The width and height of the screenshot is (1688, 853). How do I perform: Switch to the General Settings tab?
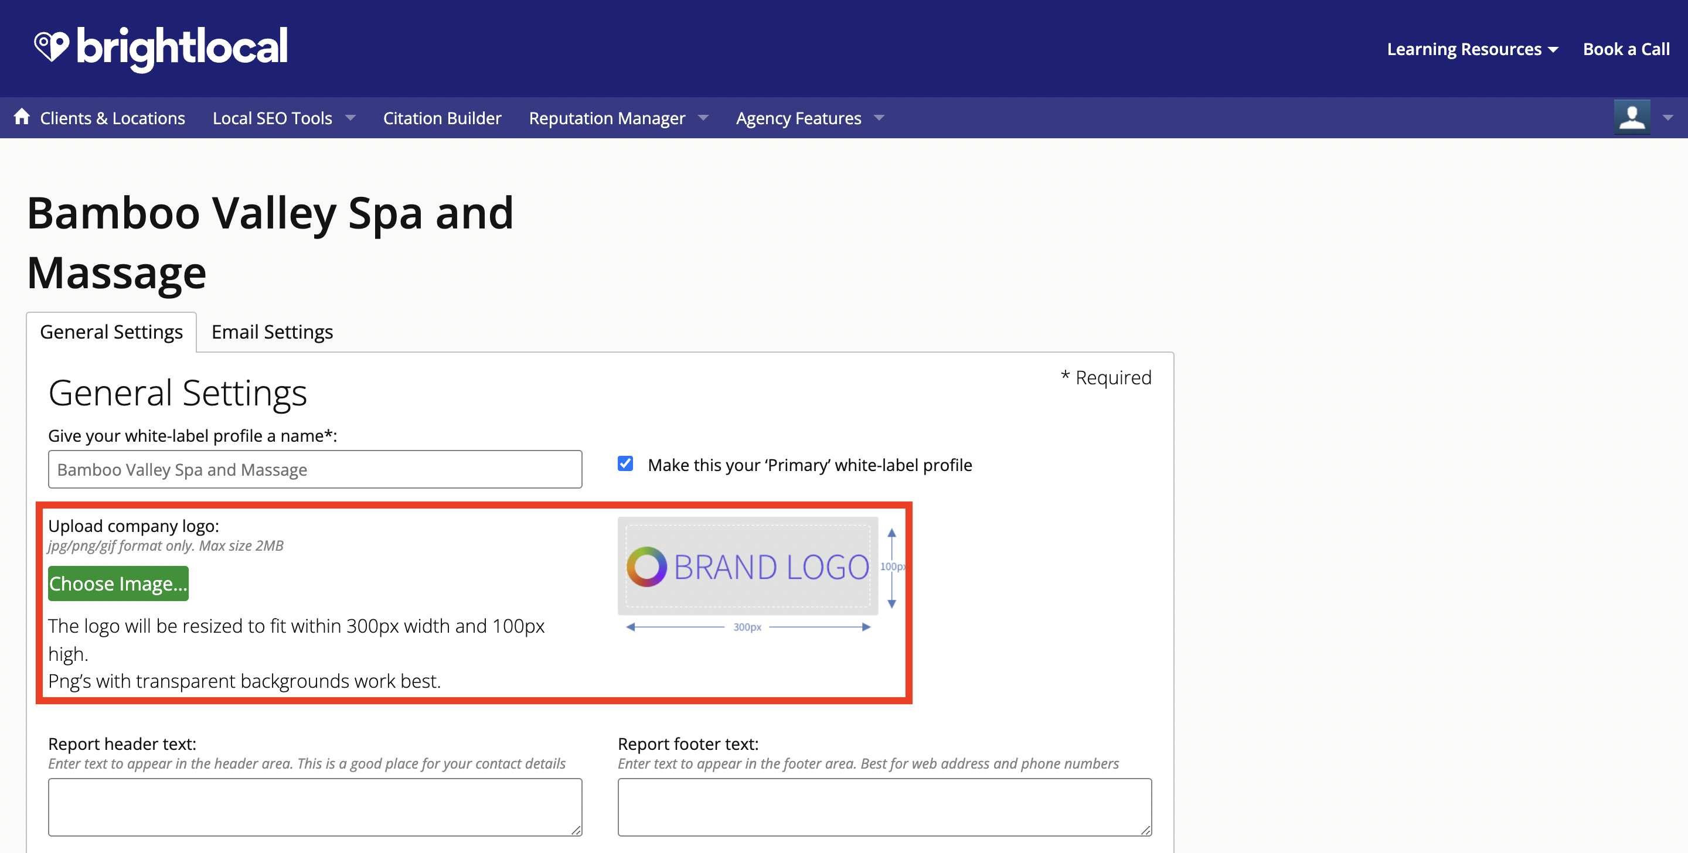click(111, 332)
